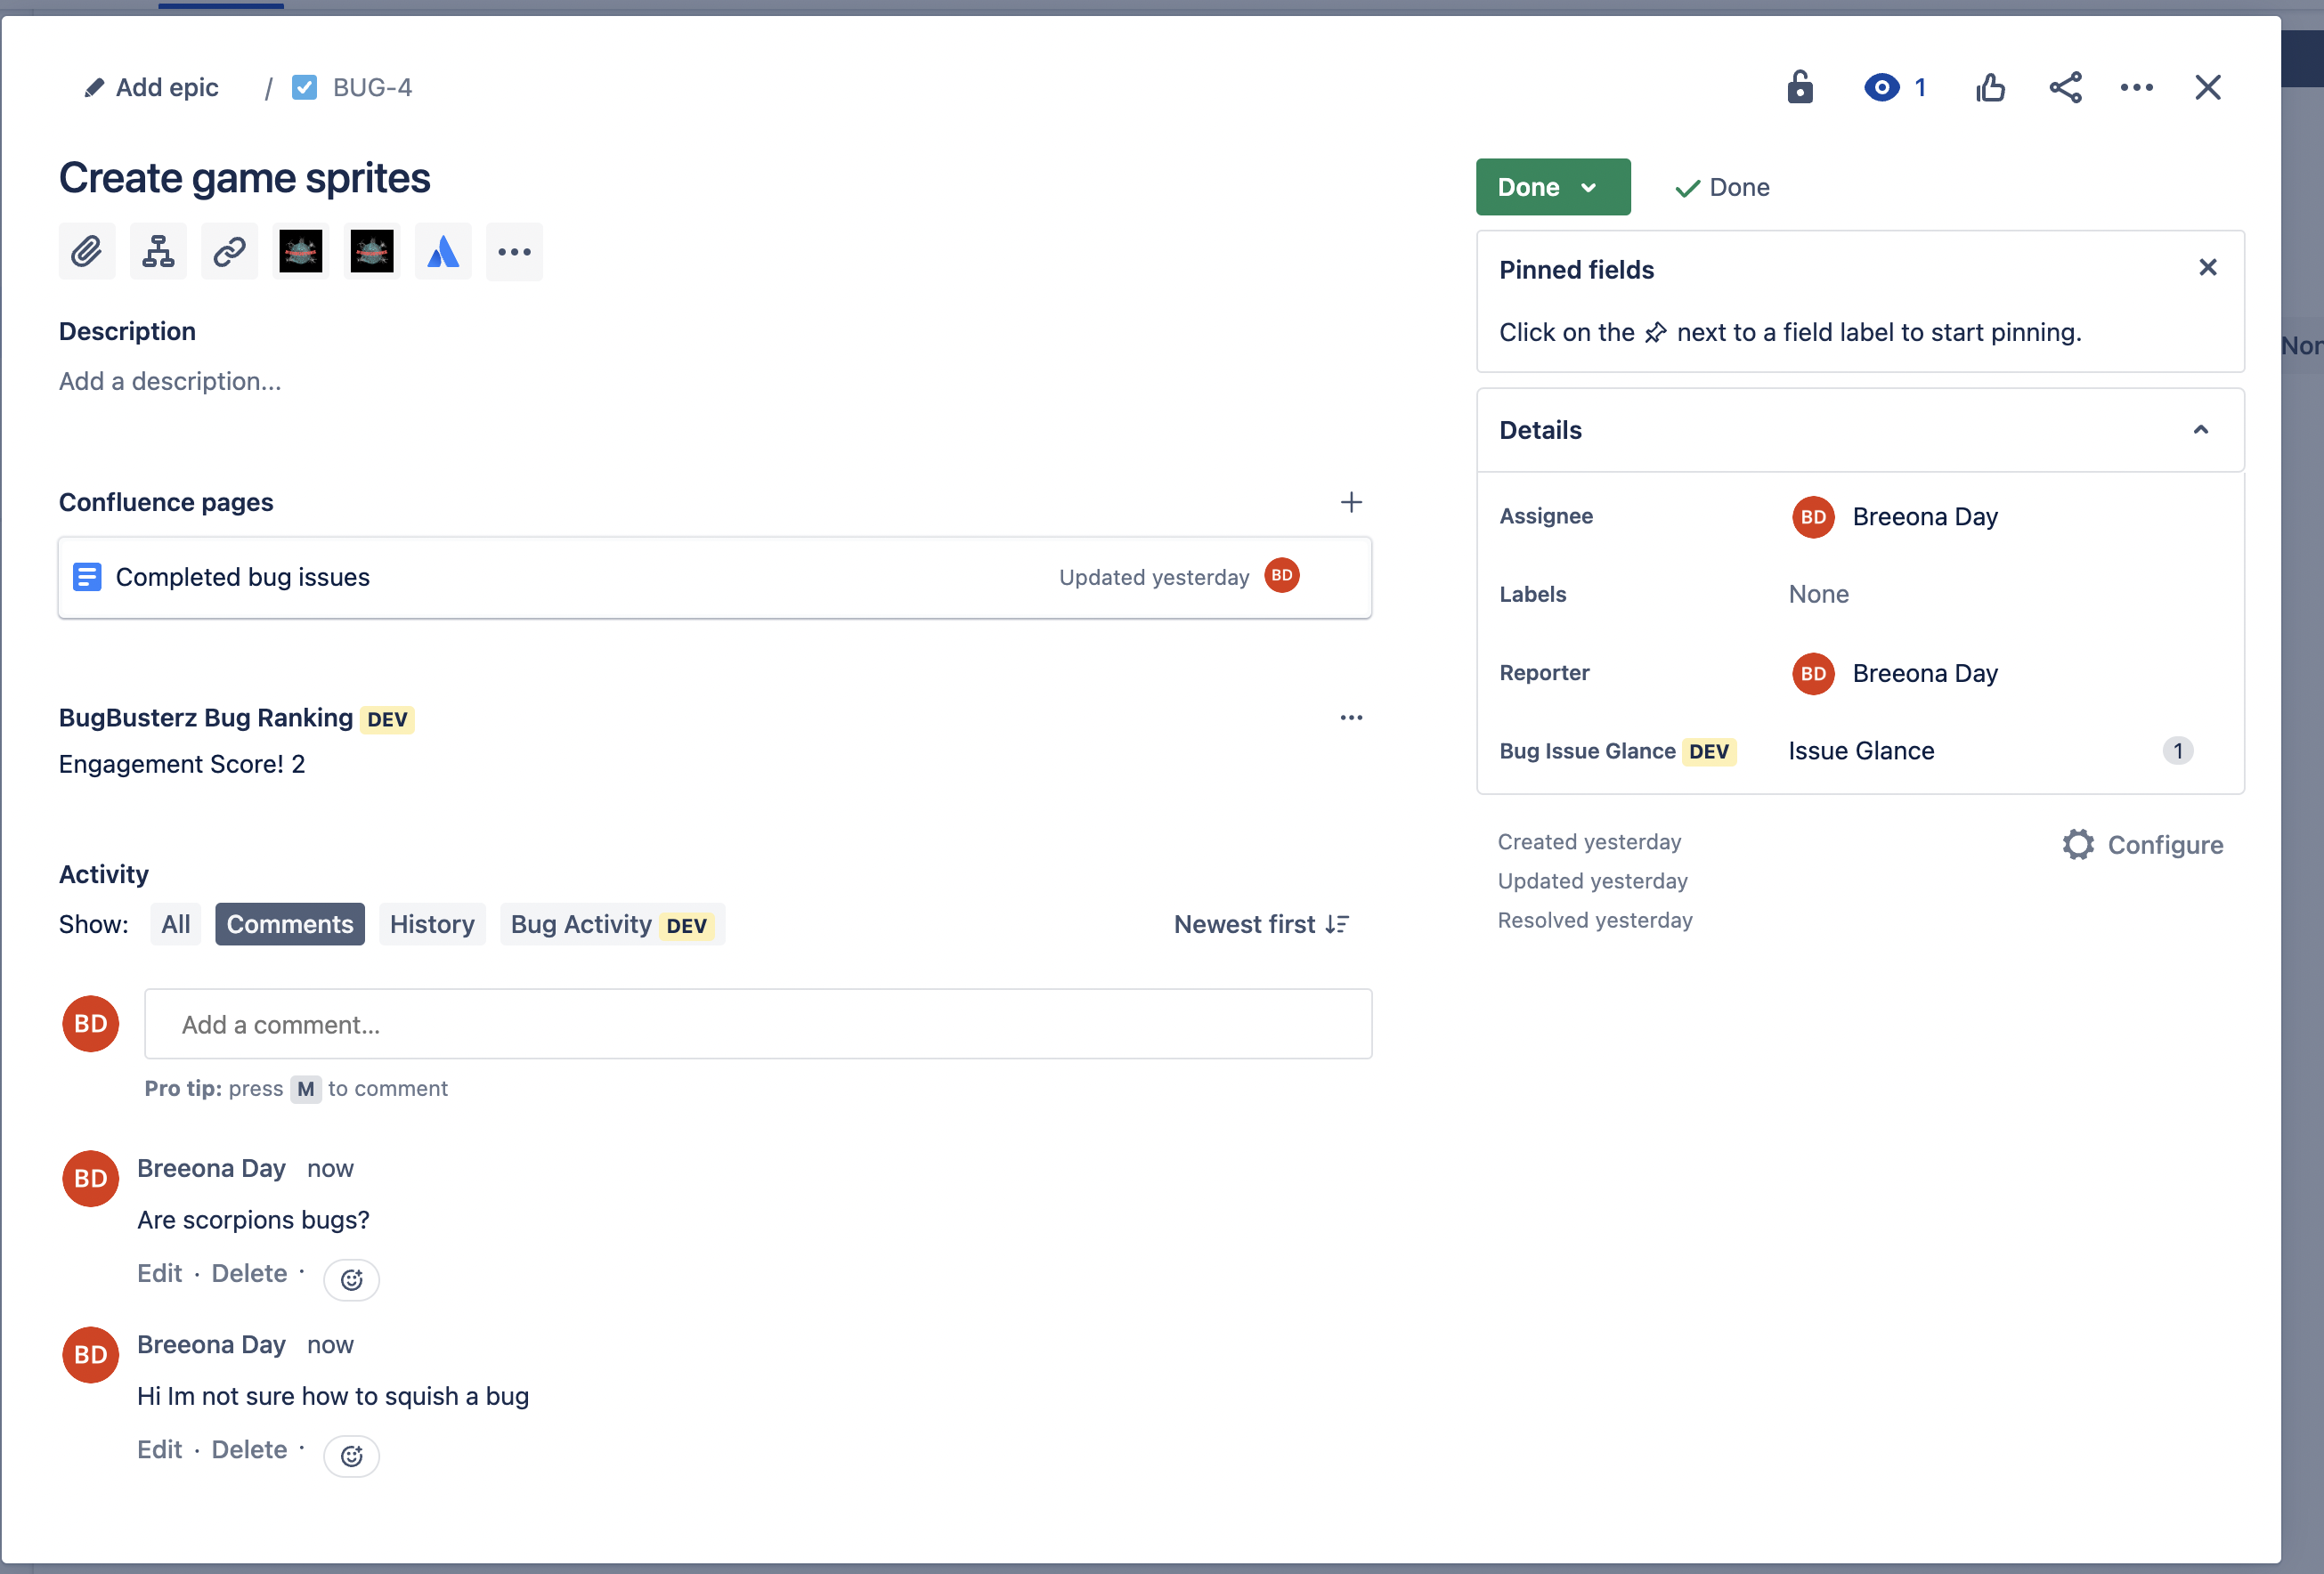
Task: Click the Add a comment field
Action: click(757, 1024)
